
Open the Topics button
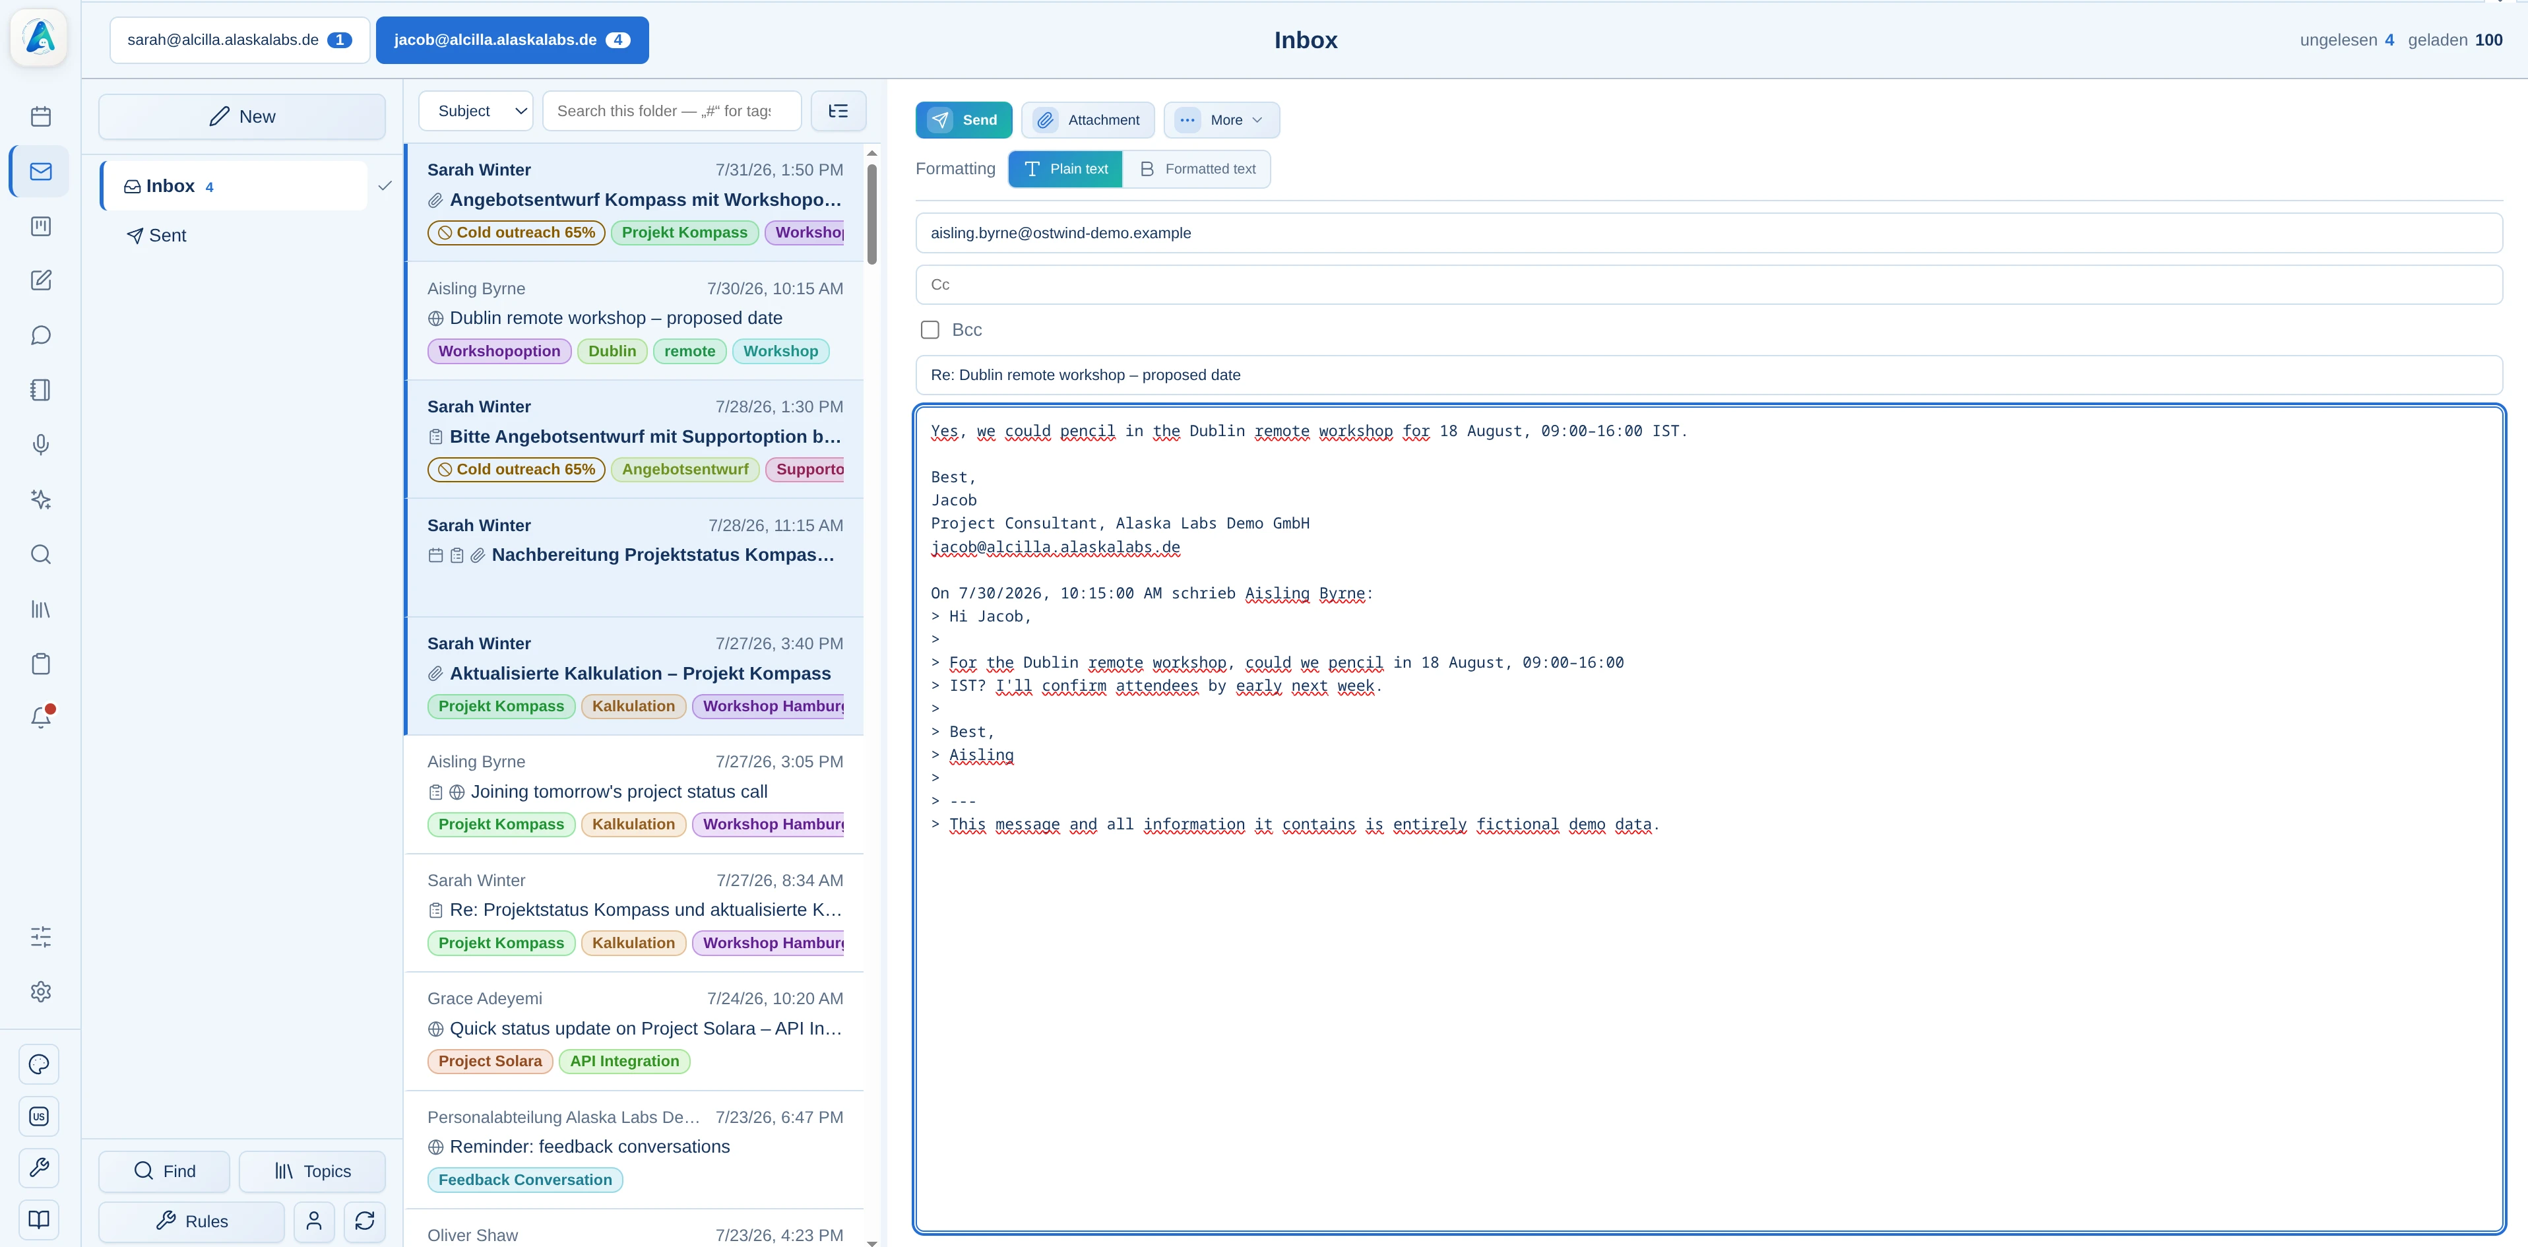pos(312,1171)
